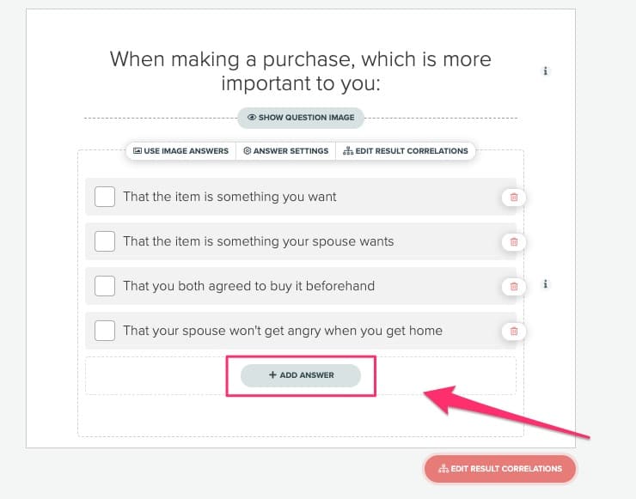
Task: Tick 'That the item is something your spouse wants'
Action: [105, 241]
